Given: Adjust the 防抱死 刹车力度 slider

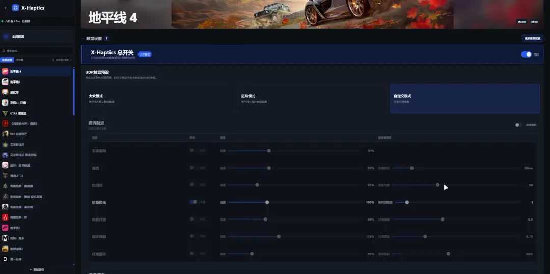Looking at the screenshot, I should coord(438,185).
